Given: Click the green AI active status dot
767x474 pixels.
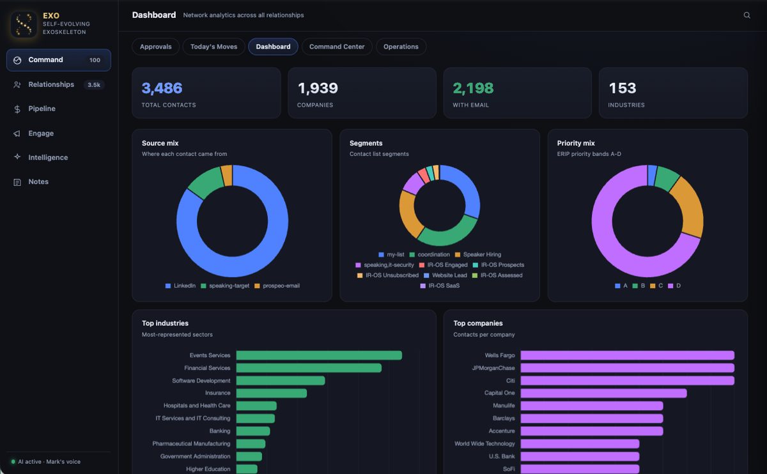Looking at the screenshot, I should click(13, 462).
